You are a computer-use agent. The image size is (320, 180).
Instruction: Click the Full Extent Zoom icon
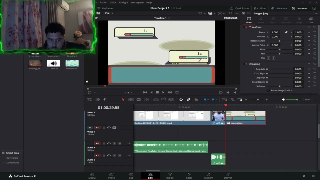[x=224, y=99]
